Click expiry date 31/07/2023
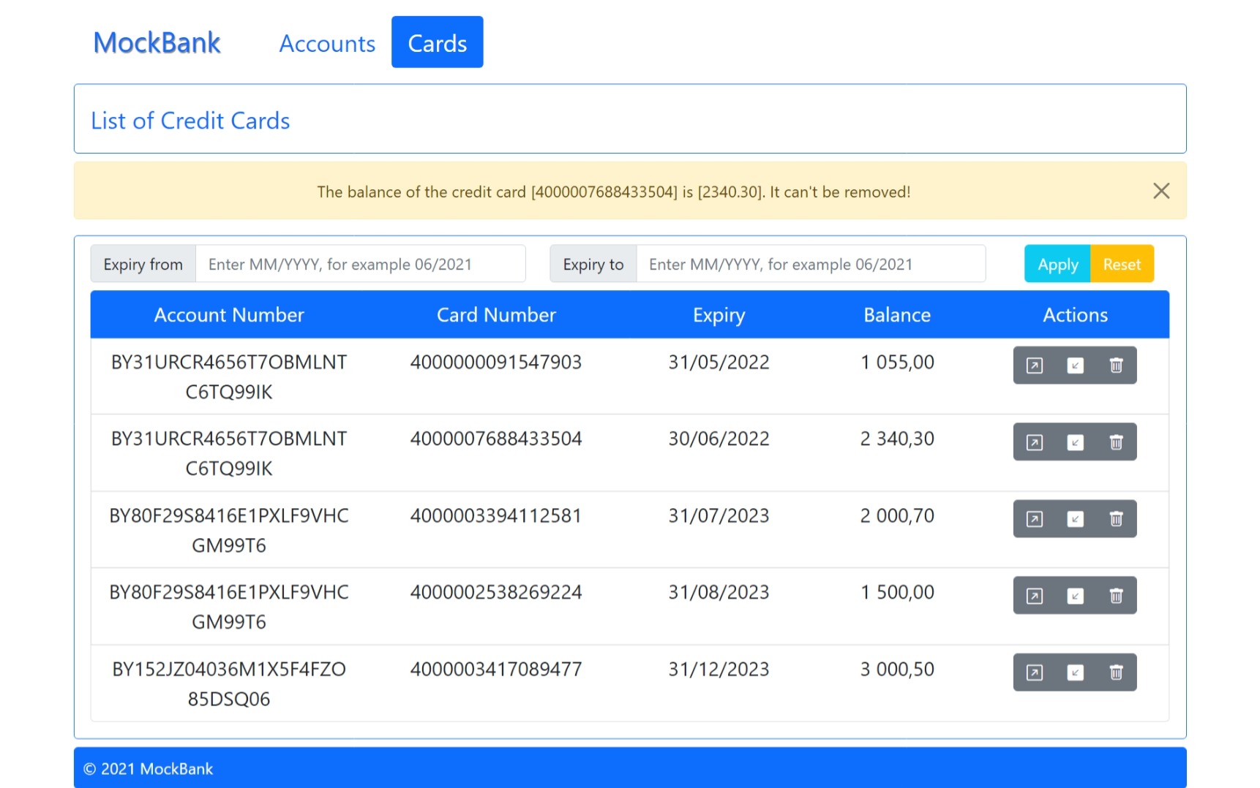Image resolution: width=1260 pixels, height=788 pixels. 719,515
